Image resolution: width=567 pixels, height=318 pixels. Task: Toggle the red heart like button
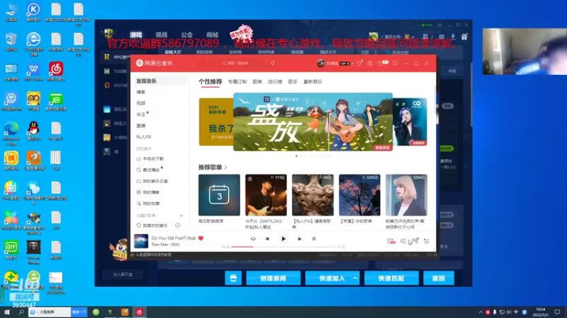click(x=201, y=238)
